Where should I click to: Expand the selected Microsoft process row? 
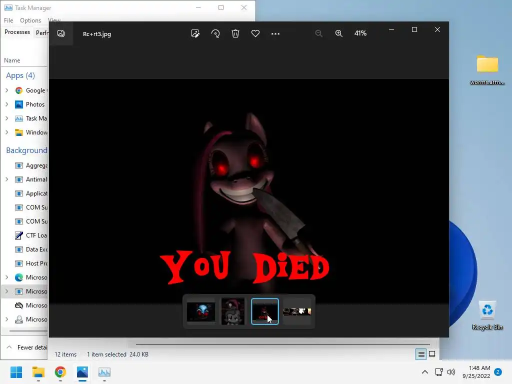(x=6, y=291)
